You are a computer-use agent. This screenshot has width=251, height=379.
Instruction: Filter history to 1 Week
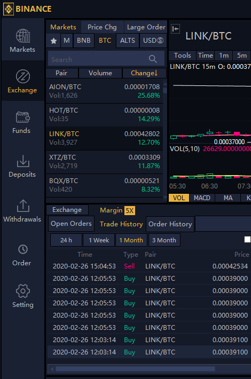click(99, 240)
